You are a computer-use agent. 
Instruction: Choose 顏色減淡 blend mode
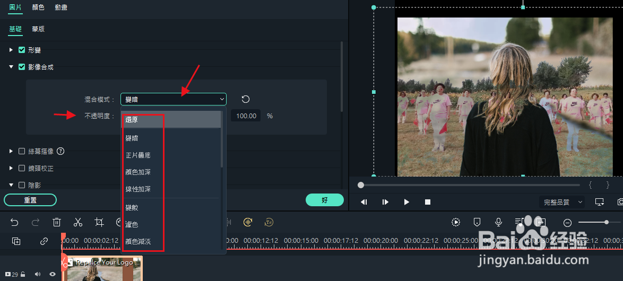coord(171,241)
